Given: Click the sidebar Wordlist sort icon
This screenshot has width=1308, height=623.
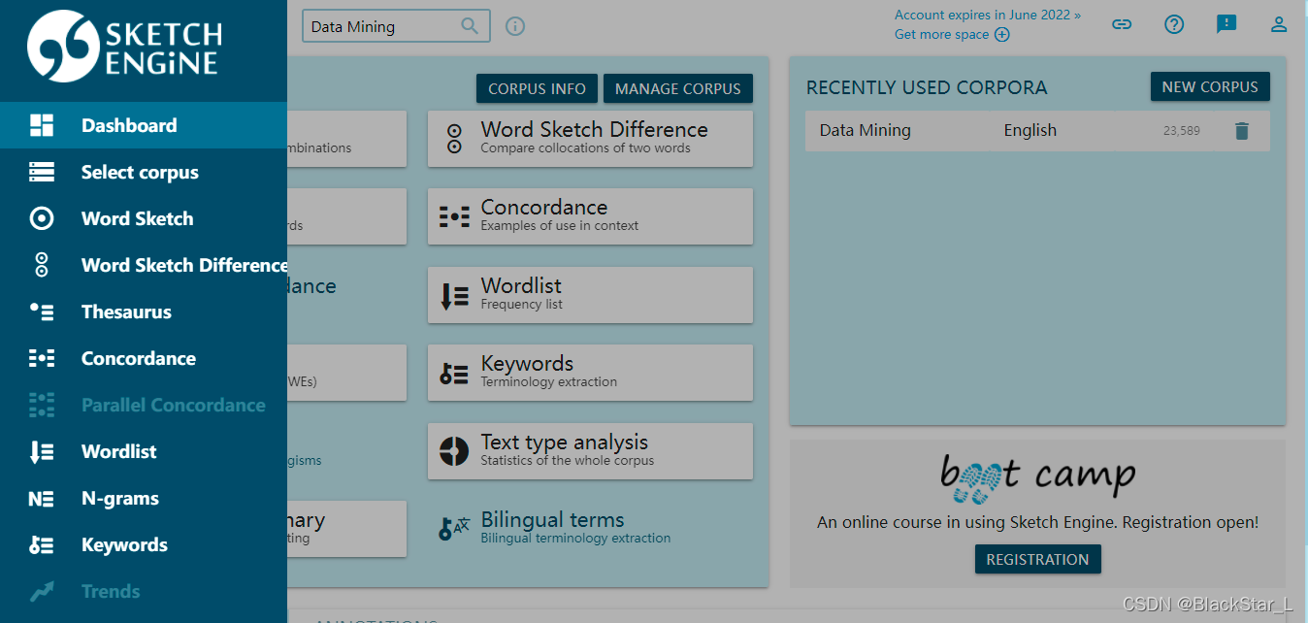Looking at the screenshot, I should 42,451.
